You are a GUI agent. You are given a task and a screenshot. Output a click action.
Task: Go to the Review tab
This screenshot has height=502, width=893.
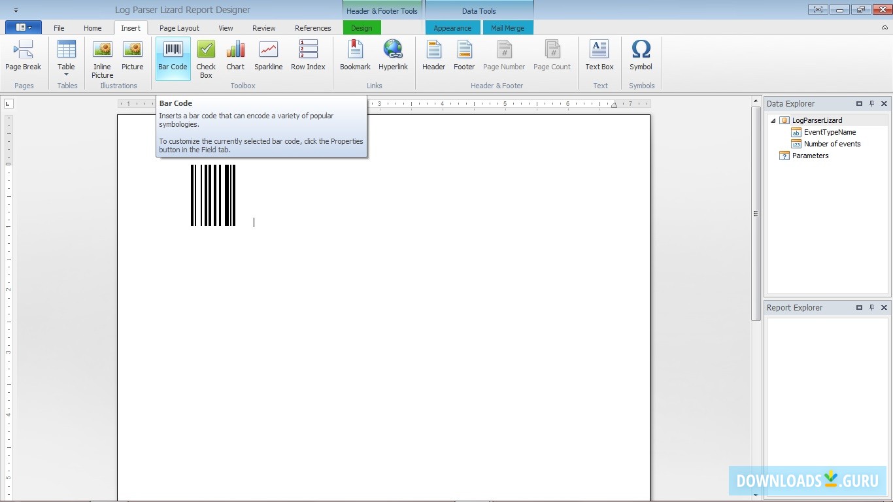click(264, 28)
